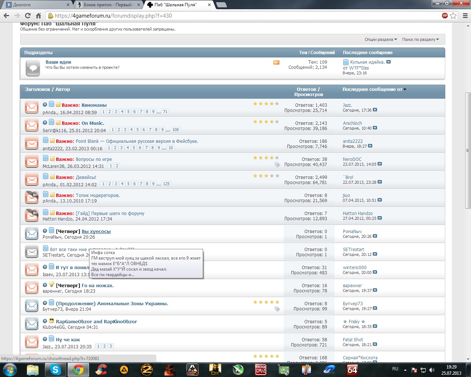Go to page 108 of On Music thread
The height and width of the screenshot is (377, 471).
[176, 130]
